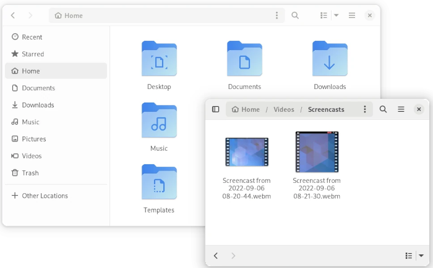Go forward in the Screencasts window

(233, 256)
